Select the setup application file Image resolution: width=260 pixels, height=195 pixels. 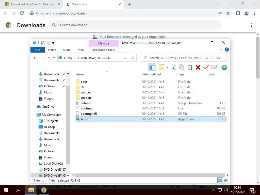tap(151, 119)
